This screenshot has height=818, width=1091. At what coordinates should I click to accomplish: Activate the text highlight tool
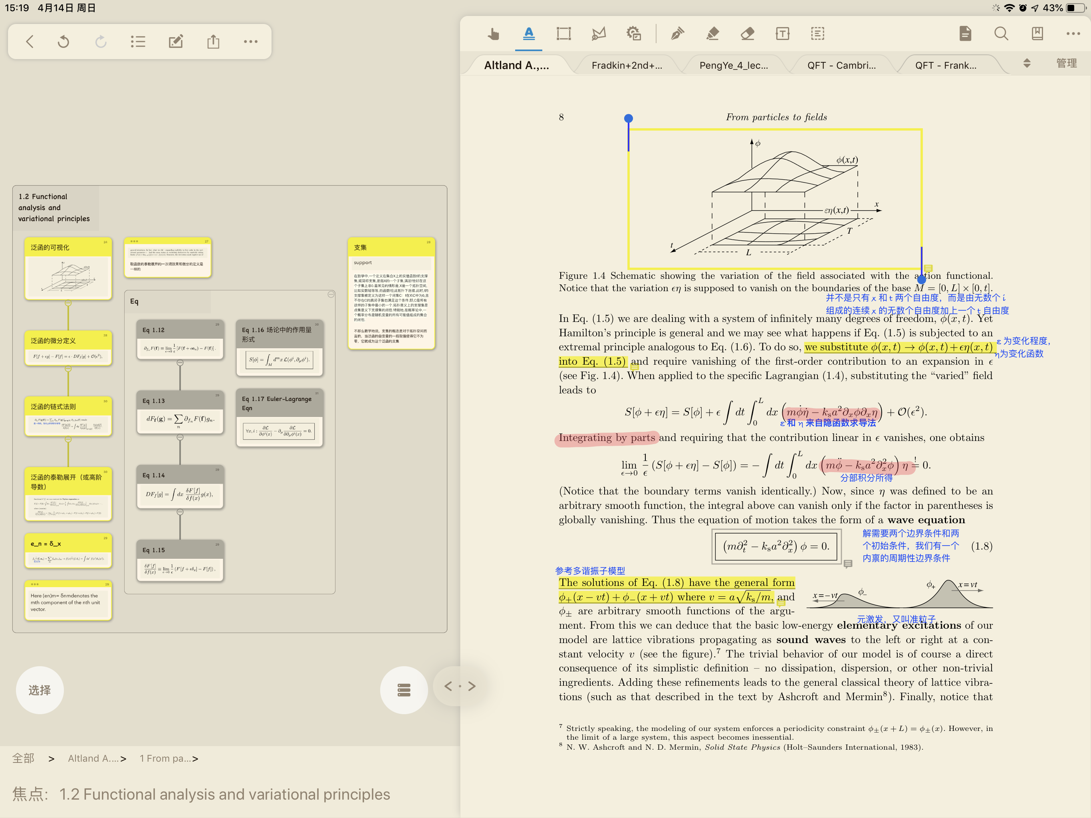click(x=528, y=34)
